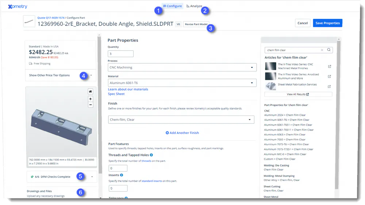
Task: Save Properties of the part
Action: click(327, 23)
